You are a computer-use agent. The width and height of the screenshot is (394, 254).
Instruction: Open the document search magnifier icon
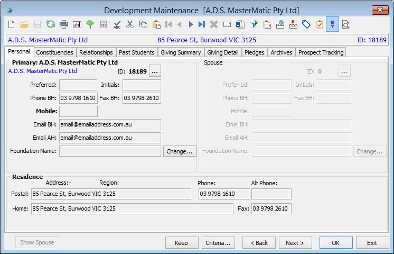point(346,24)
